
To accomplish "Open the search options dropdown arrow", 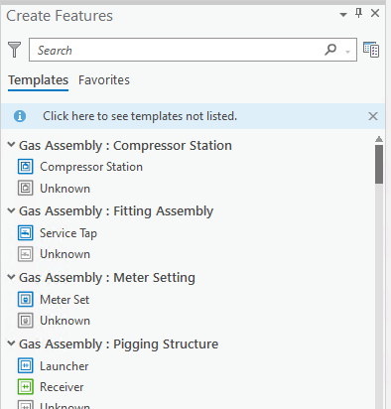I will click(x=347, y=52).
